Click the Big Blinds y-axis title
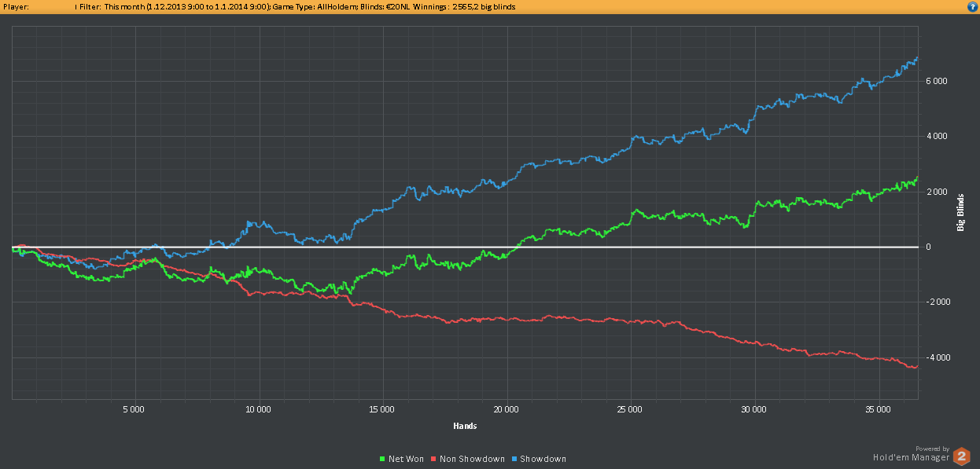980x469 pixels. coord(960,212)
